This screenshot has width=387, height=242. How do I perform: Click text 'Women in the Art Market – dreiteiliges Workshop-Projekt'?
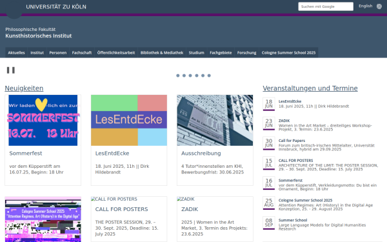[x=325, y=127]
